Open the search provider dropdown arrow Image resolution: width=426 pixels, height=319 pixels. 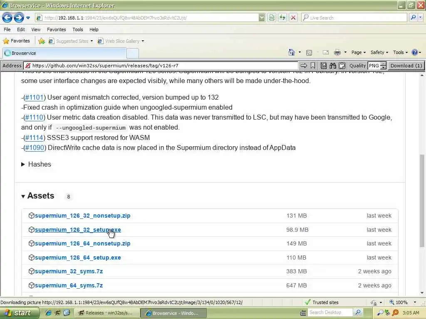tap(420, 17)
